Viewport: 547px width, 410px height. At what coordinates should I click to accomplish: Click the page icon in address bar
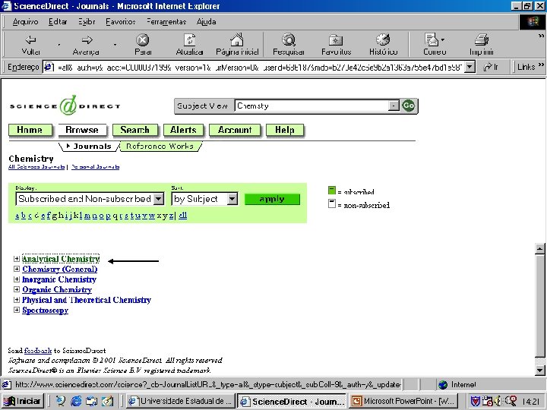tap(49, 67)
